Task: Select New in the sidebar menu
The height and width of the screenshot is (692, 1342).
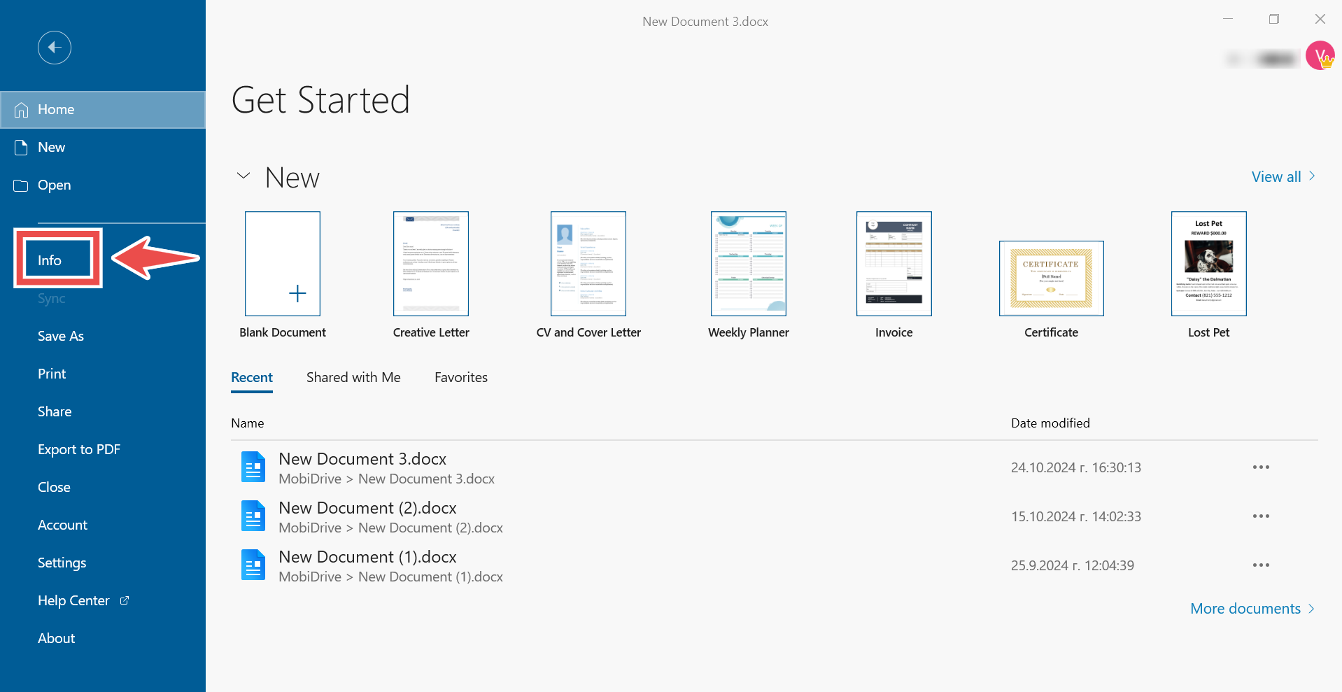Action: coord(103,148)
